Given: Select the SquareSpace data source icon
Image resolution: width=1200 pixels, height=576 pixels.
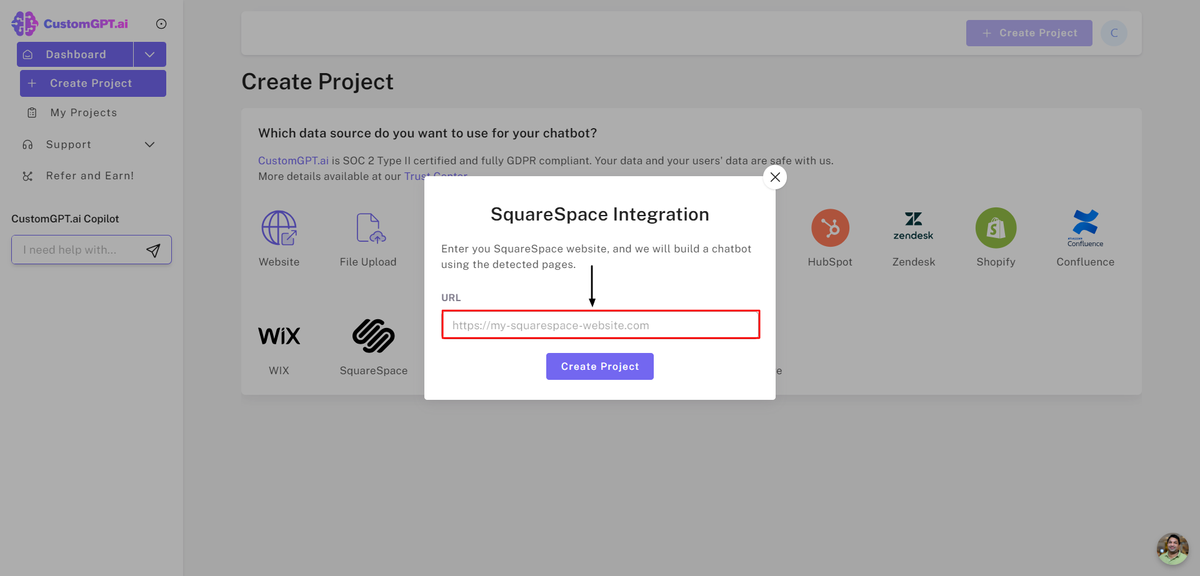Looking at the screenshot, I should pos(373,336).
